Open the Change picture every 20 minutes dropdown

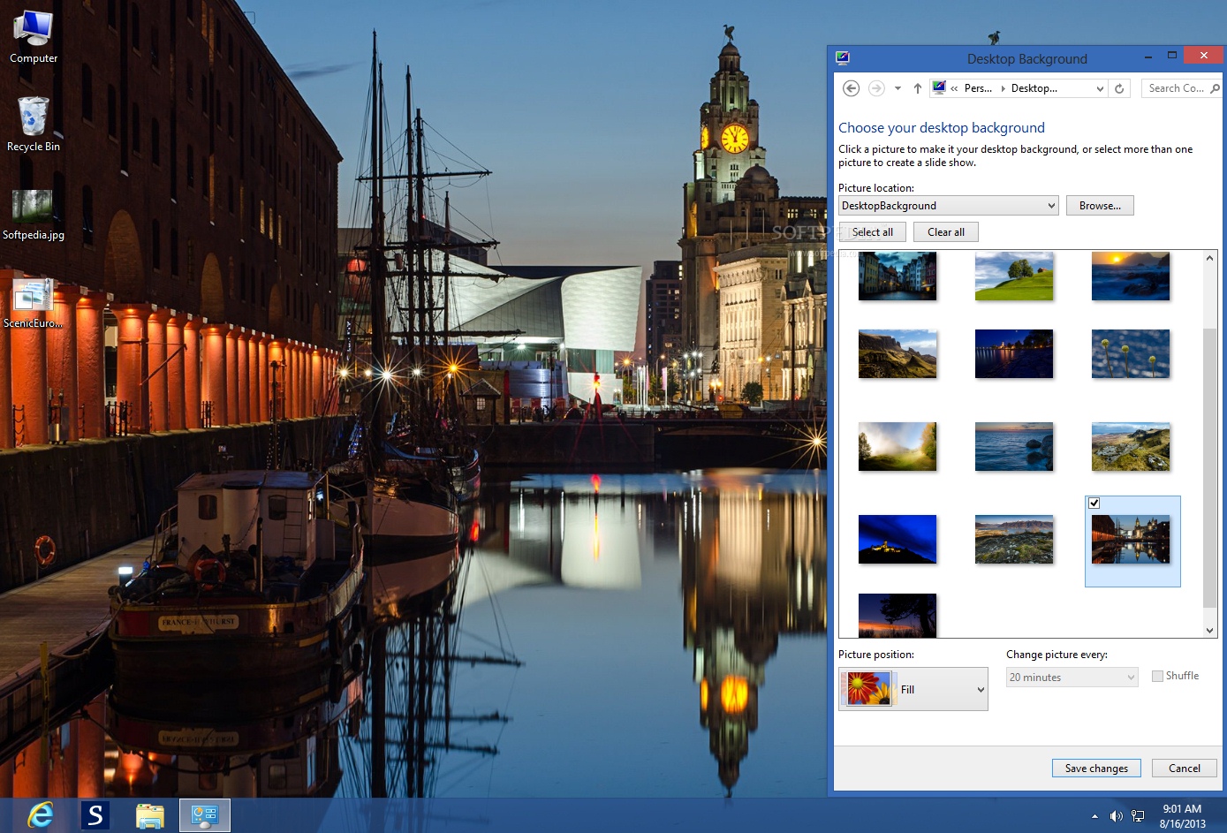(1072, 678)
